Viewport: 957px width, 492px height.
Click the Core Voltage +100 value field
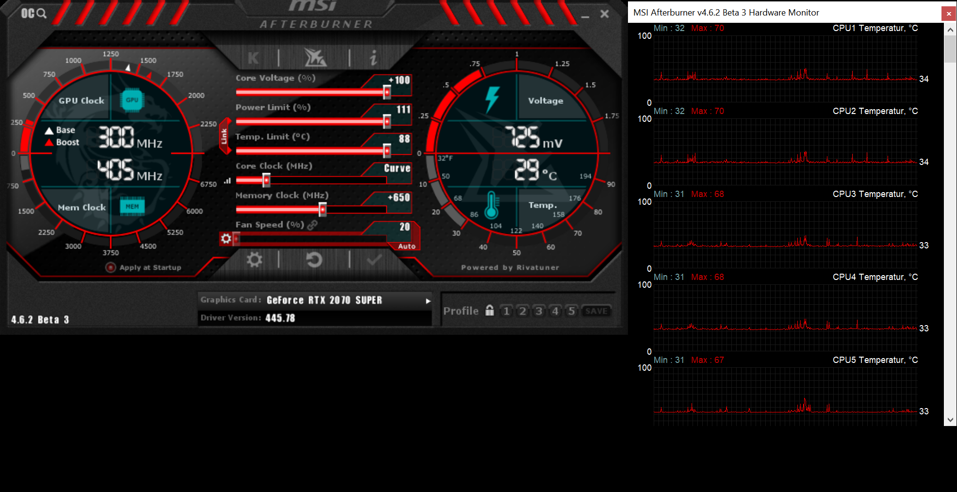399,80
